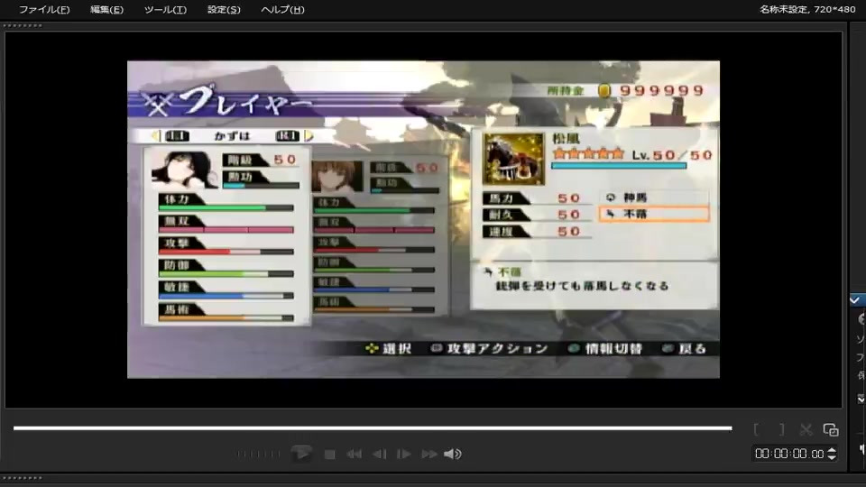Click the timecode field 00:00:00.00
This screenshot has width=866, height=487.
click(789, 454)
